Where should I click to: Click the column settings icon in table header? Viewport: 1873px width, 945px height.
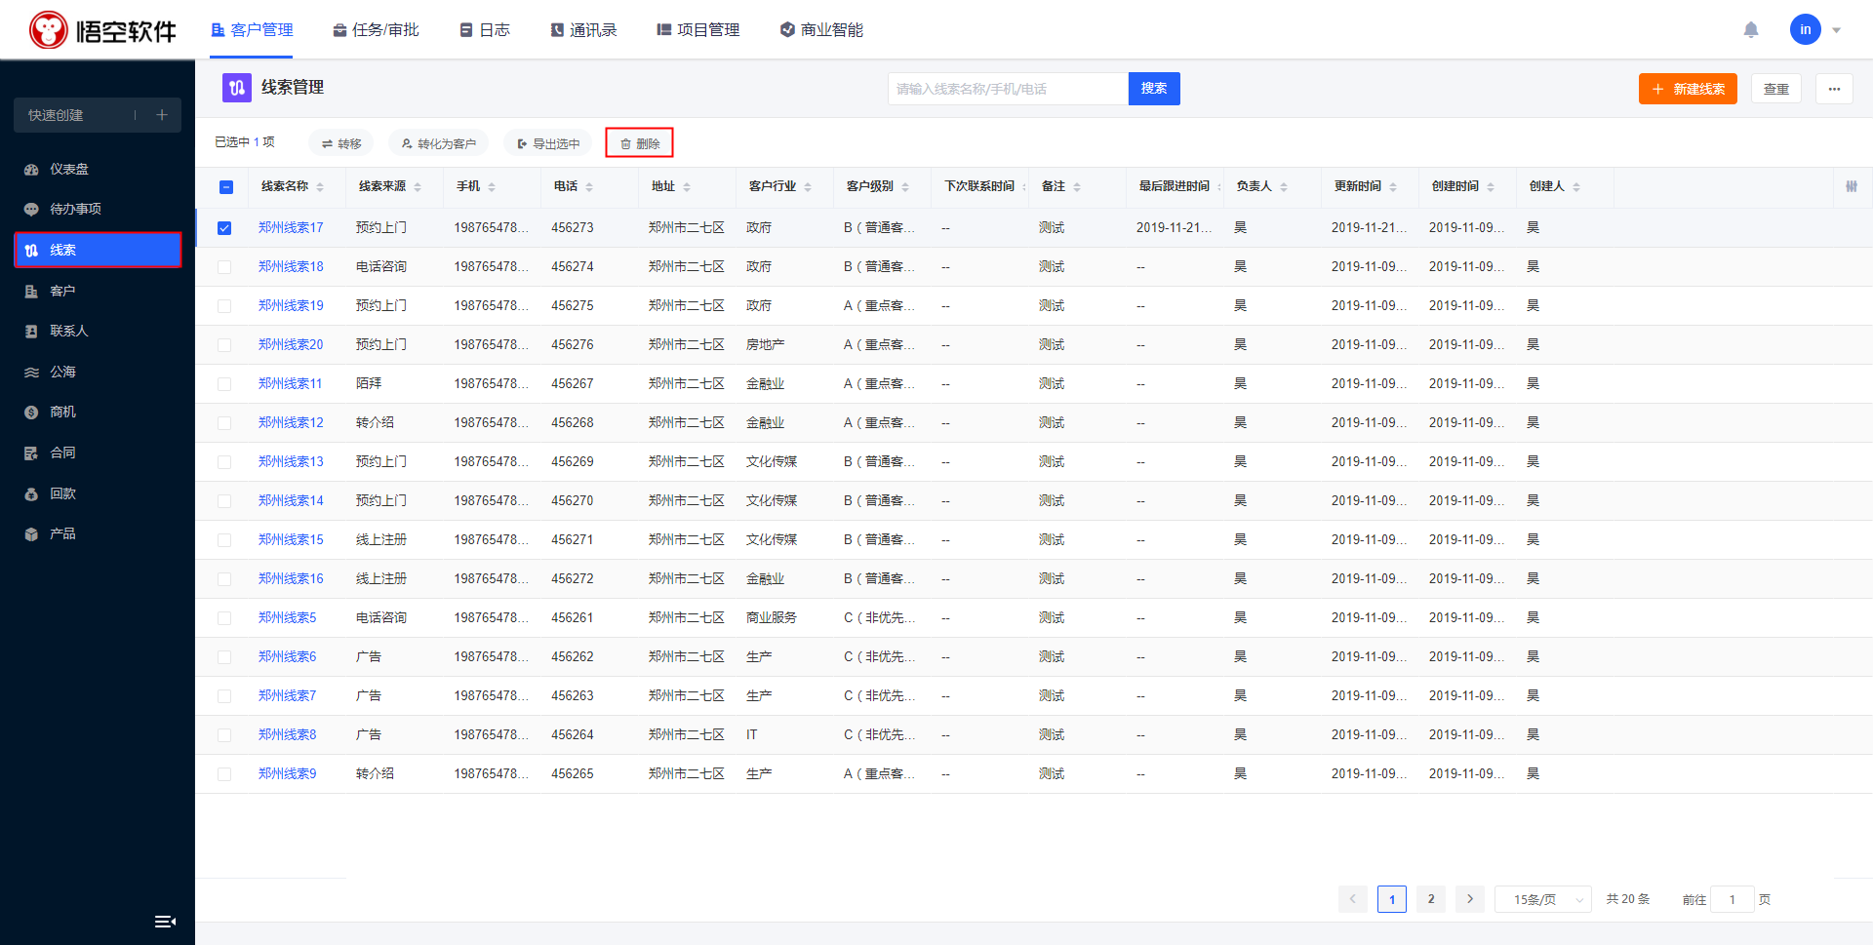[x=1851, y=186]
